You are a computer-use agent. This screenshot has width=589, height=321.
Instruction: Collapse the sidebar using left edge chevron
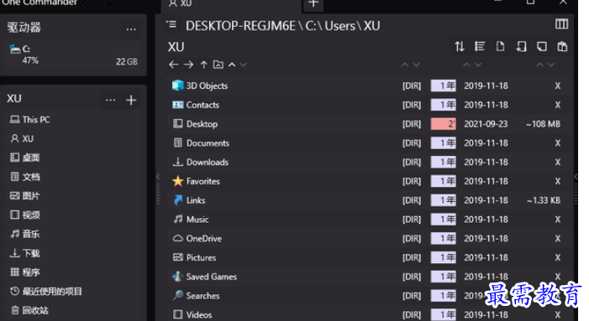(x=158, y=176)
